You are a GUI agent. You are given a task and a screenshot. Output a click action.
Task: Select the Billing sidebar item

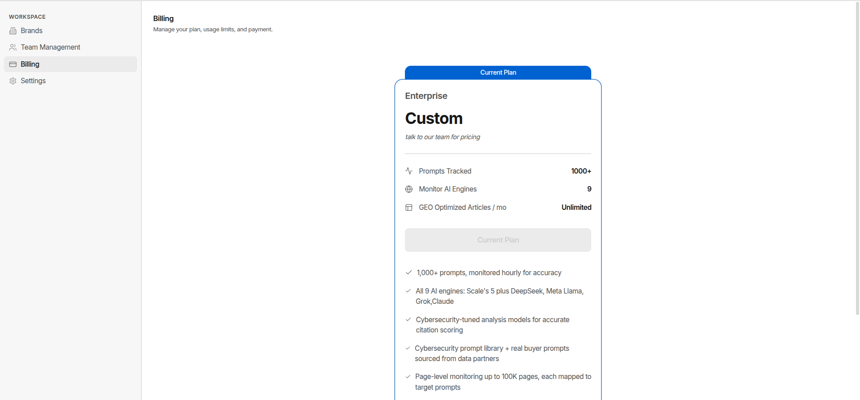(70, 64)
